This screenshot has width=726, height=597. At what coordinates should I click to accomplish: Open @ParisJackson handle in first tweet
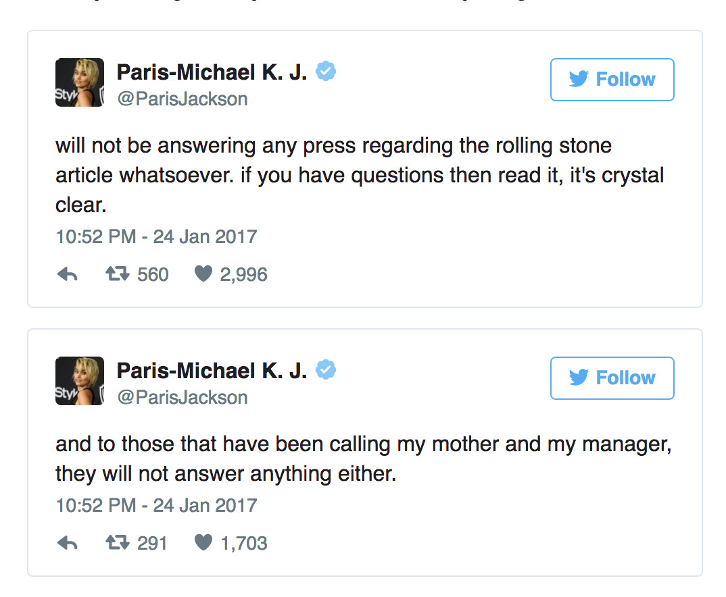point(183,99)
